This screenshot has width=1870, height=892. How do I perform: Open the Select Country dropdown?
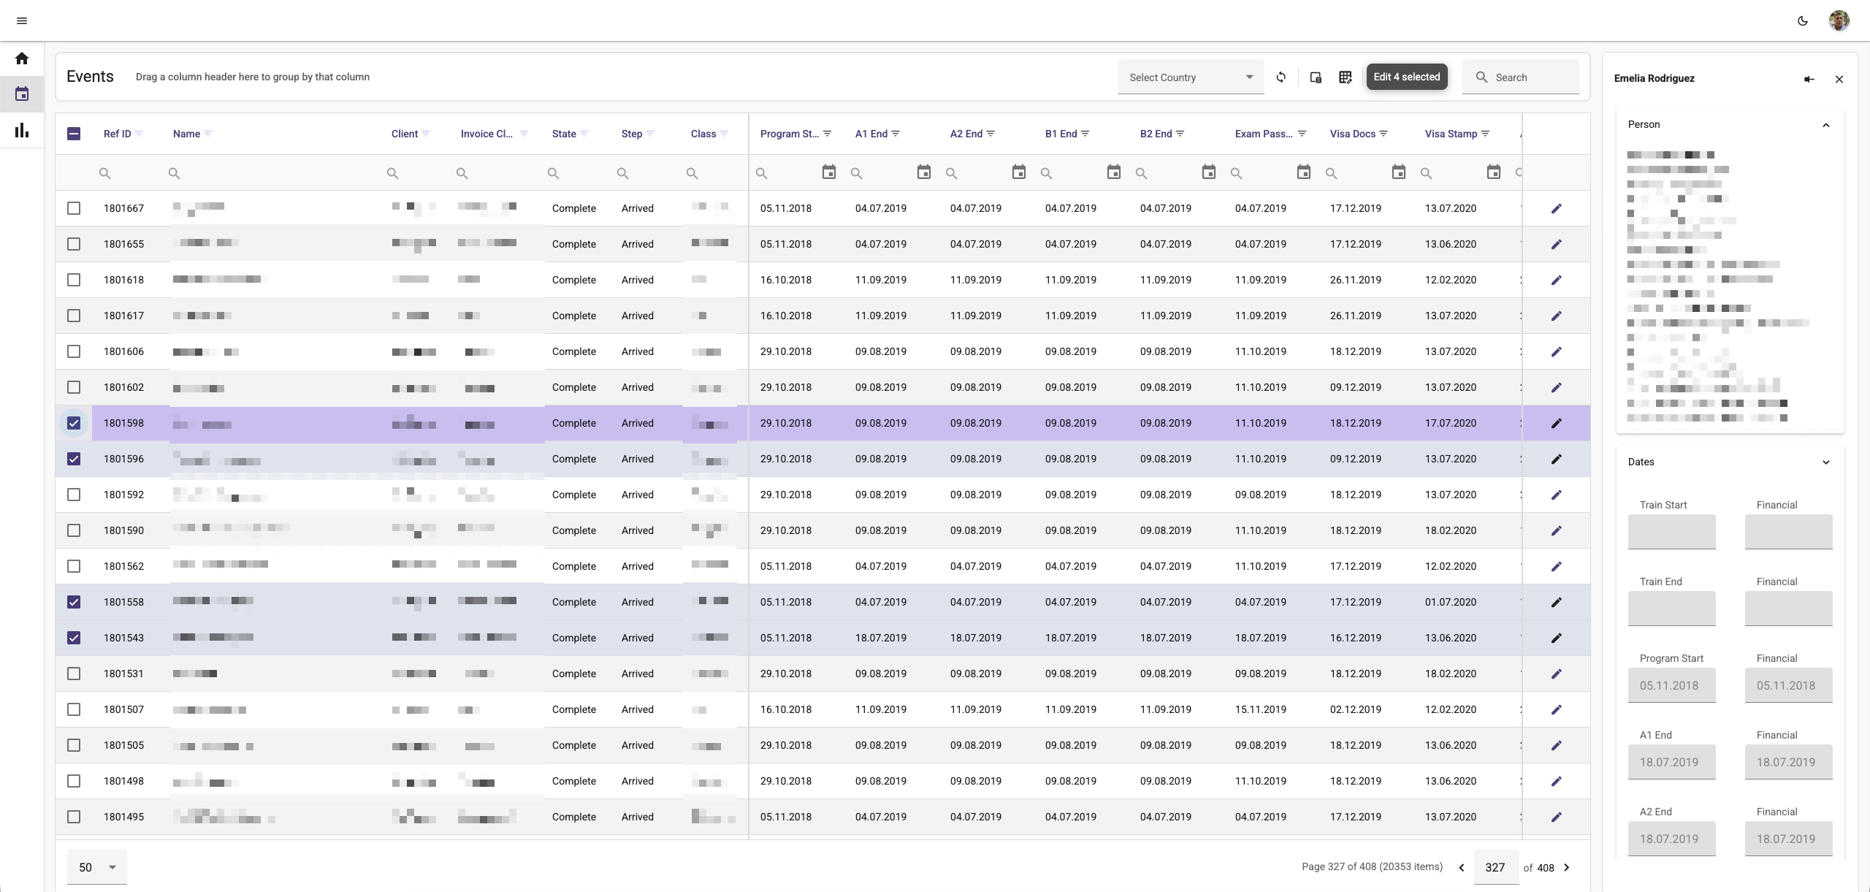[1191, 77]
